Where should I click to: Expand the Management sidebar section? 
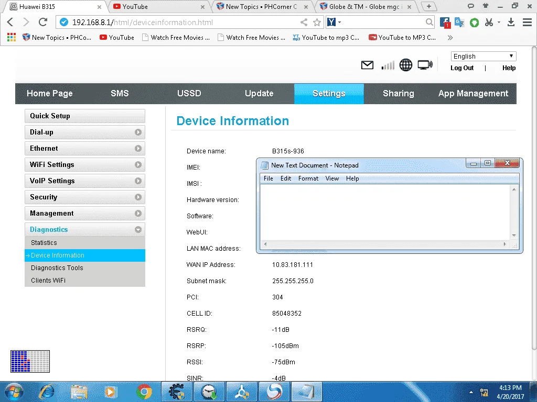click(85, 214)
